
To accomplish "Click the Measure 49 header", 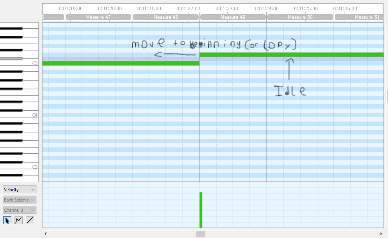I will click(x=232, y=17).
